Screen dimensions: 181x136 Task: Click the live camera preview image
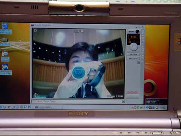tap(79, 63)
